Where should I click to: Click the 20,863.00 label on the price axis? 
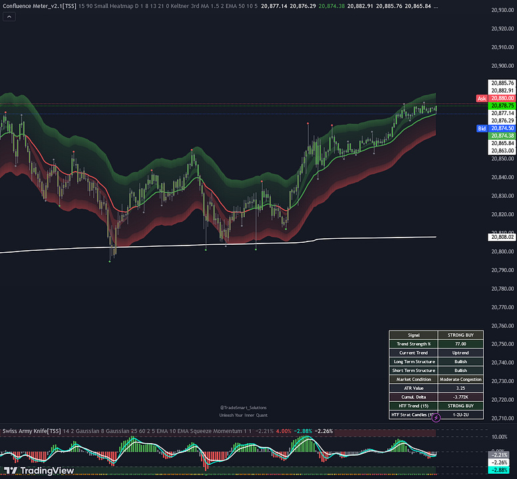click(502, 151)
